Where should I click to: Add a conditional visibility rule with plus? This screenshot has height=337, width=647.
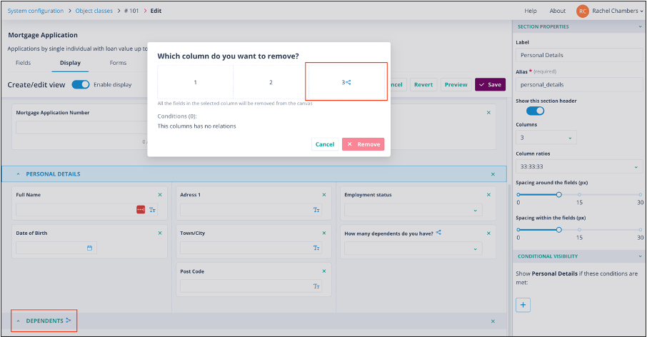[x=523, y=305]
